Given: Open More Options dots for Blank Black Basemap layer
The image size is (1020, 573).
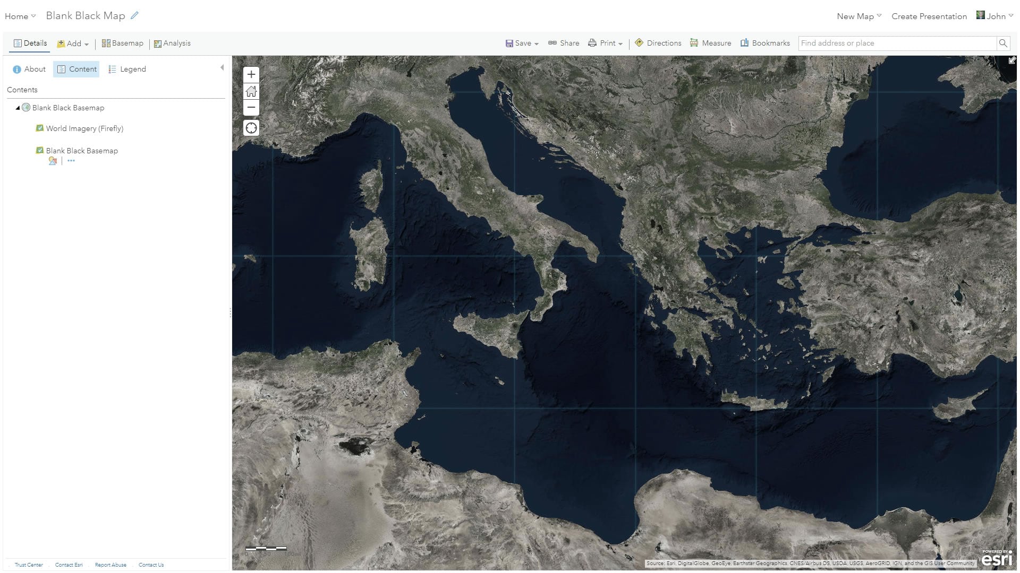Looking at the screenshot, I should click(71, 161).
